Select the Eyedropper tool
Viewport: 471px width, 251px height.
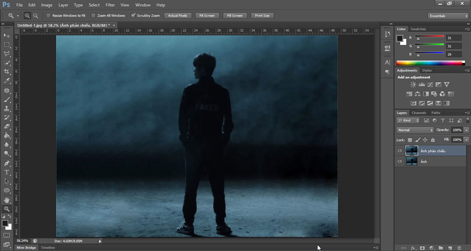click(6, 81)
